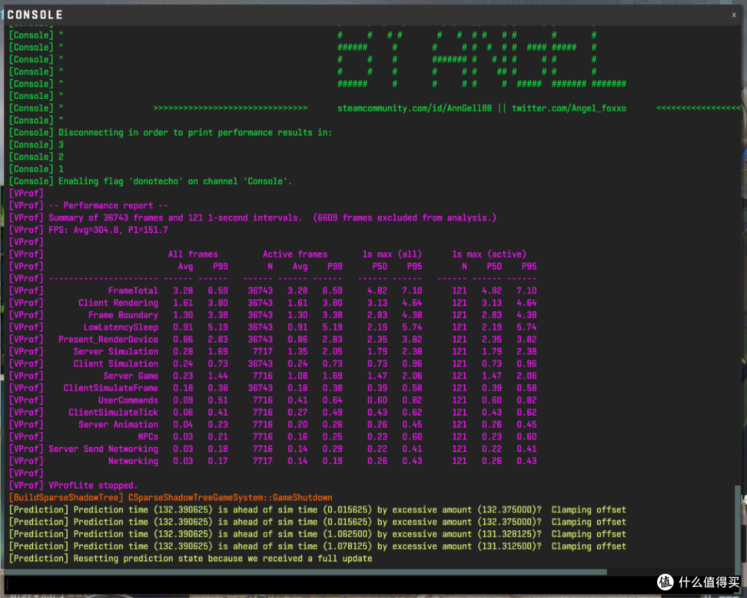Click the 'Summary of 36743 frames' line
Screen dimensions: 747x598
click(x=252, y=218)
